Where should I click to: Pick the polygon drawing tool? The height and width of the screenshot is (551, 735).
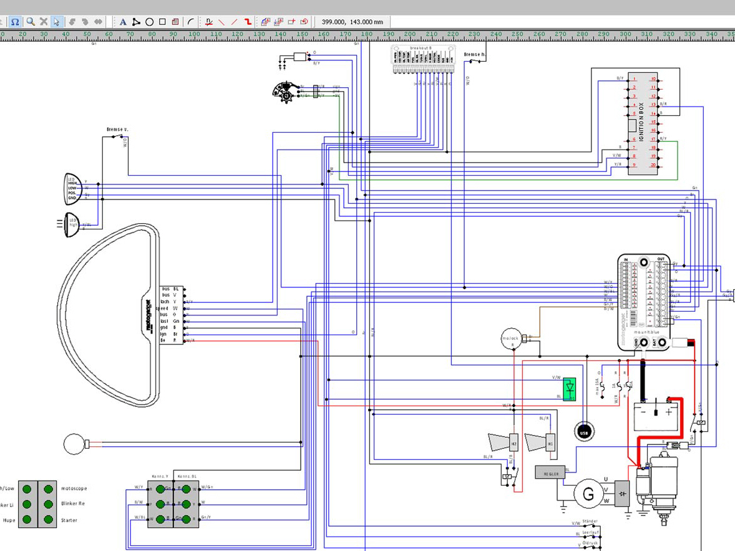tap(136, 22)
